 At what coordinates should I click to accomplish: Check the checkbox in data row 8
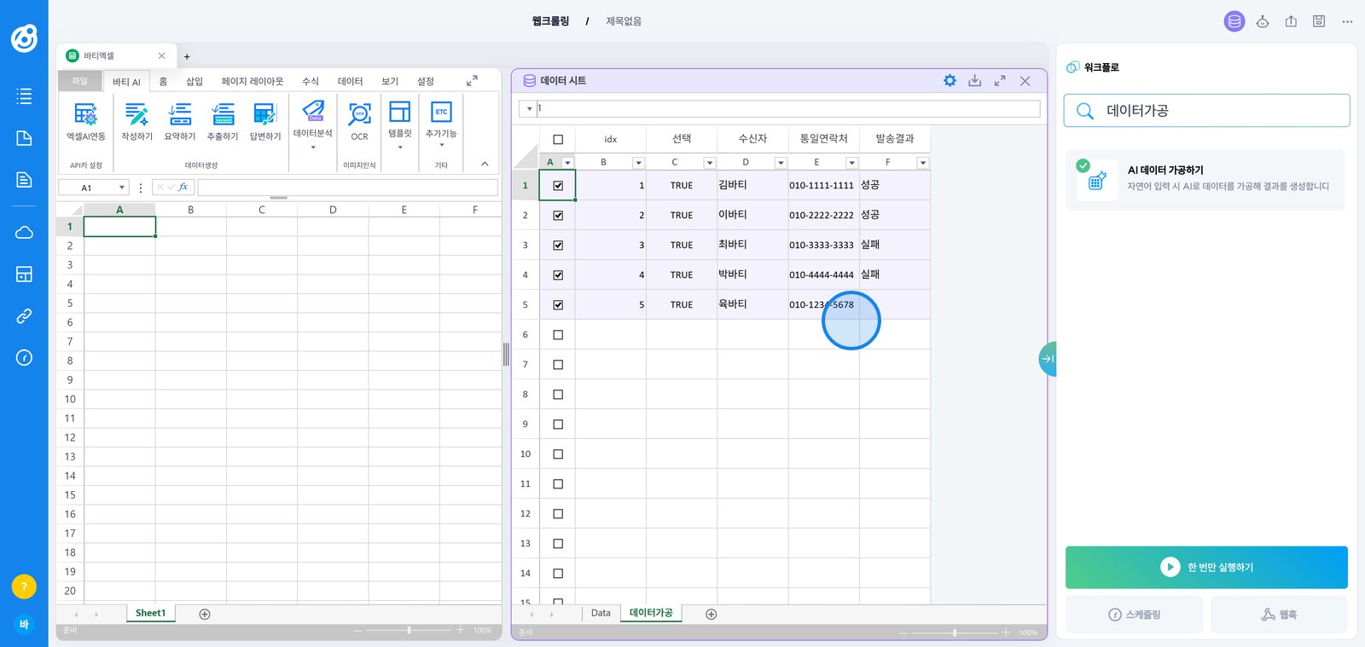click(558, 395)
